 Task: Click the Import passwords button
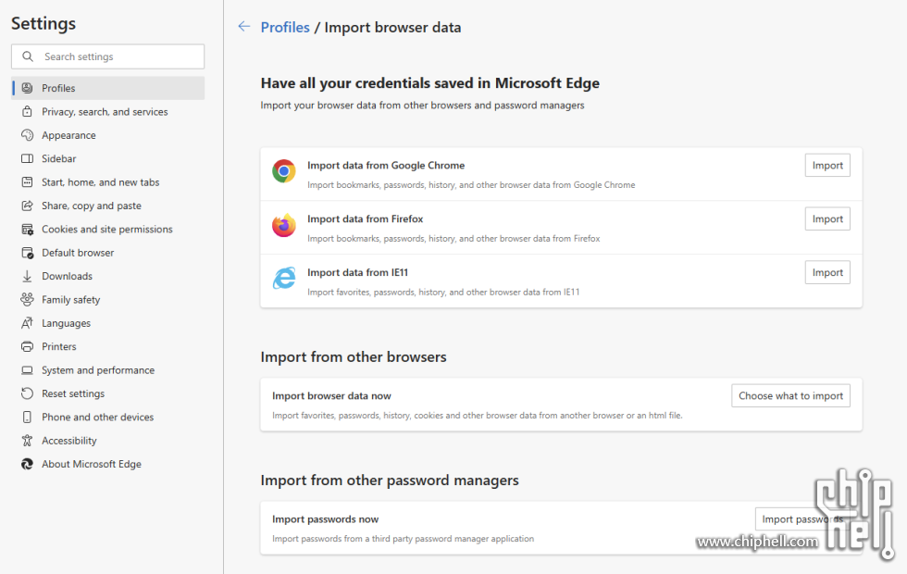click(802, 519)
